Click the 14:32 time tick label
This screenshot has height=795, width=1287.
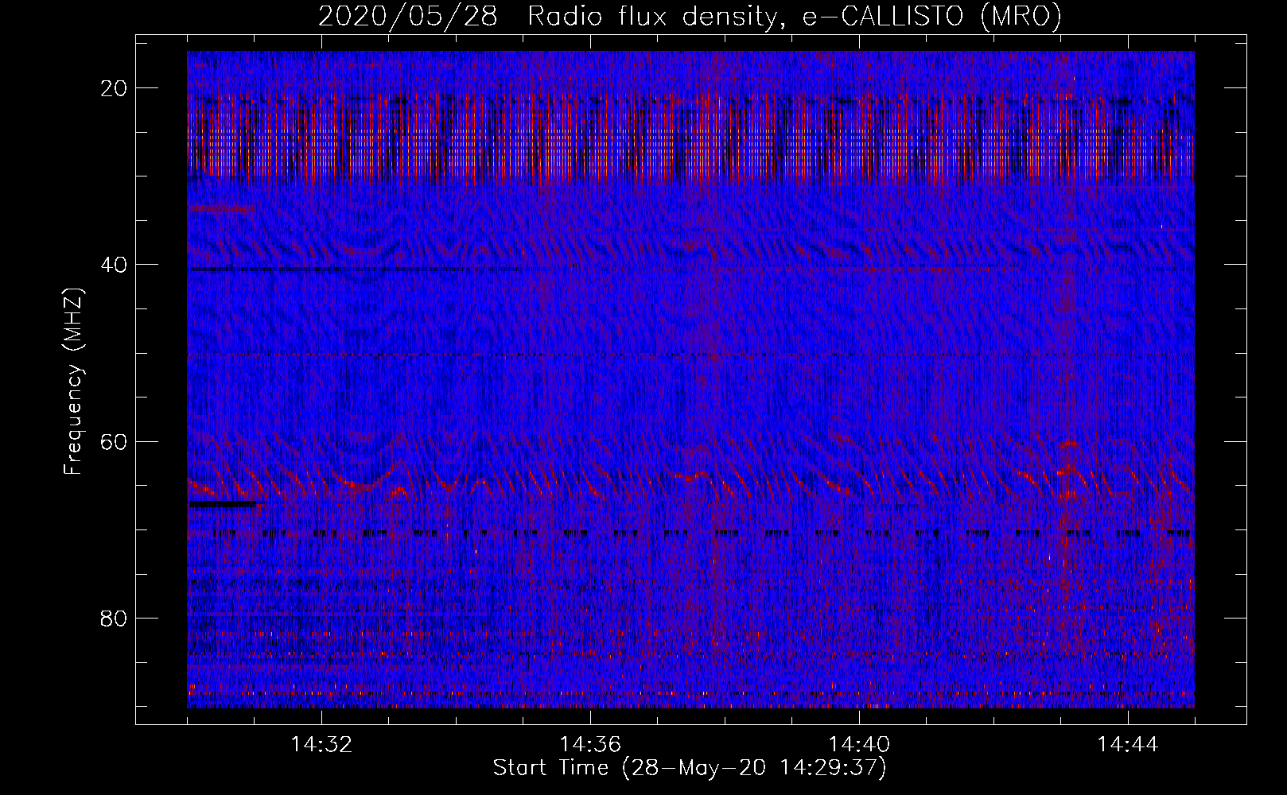click(x=321, y=745)
